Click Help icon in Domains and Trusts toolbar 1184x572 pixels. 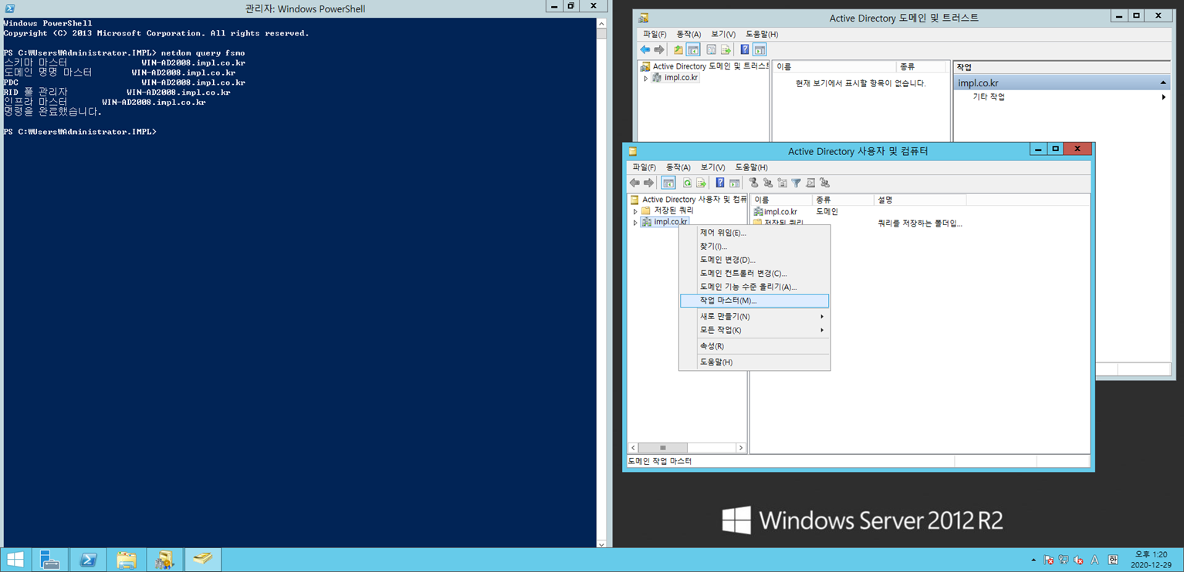[x=745, y=49]
